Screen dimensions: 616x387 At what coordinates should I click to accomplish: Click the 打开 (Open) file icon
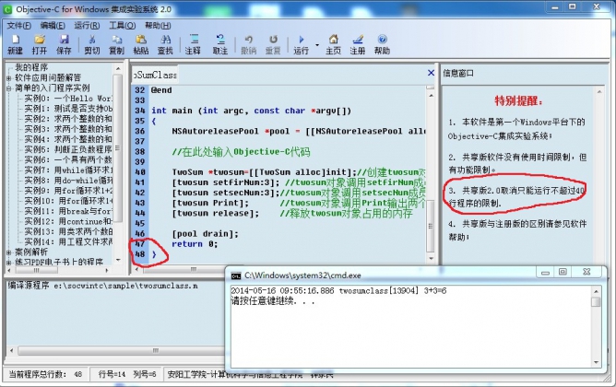coord(41,42)
